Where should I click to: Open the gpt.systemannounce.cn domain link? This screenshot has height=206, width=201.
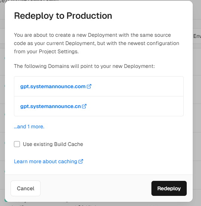(50, 106)
